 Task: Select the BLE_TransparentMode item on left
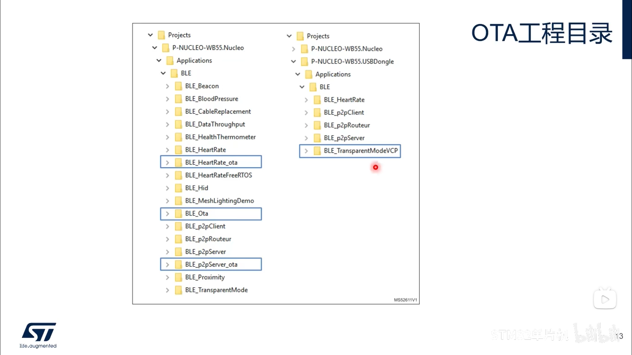tap(216, 290)
